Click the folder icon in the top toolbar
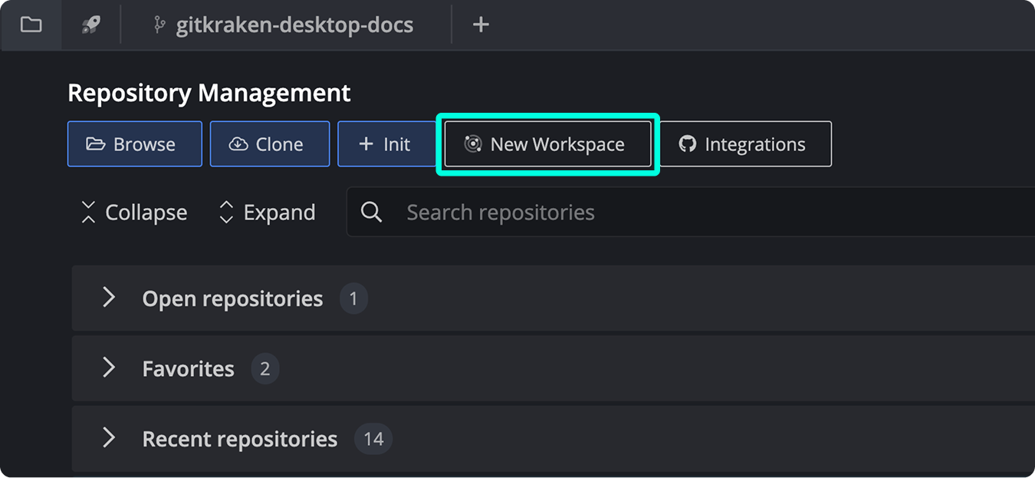The height and width of the screenshot is (478, 1035). 31,25
